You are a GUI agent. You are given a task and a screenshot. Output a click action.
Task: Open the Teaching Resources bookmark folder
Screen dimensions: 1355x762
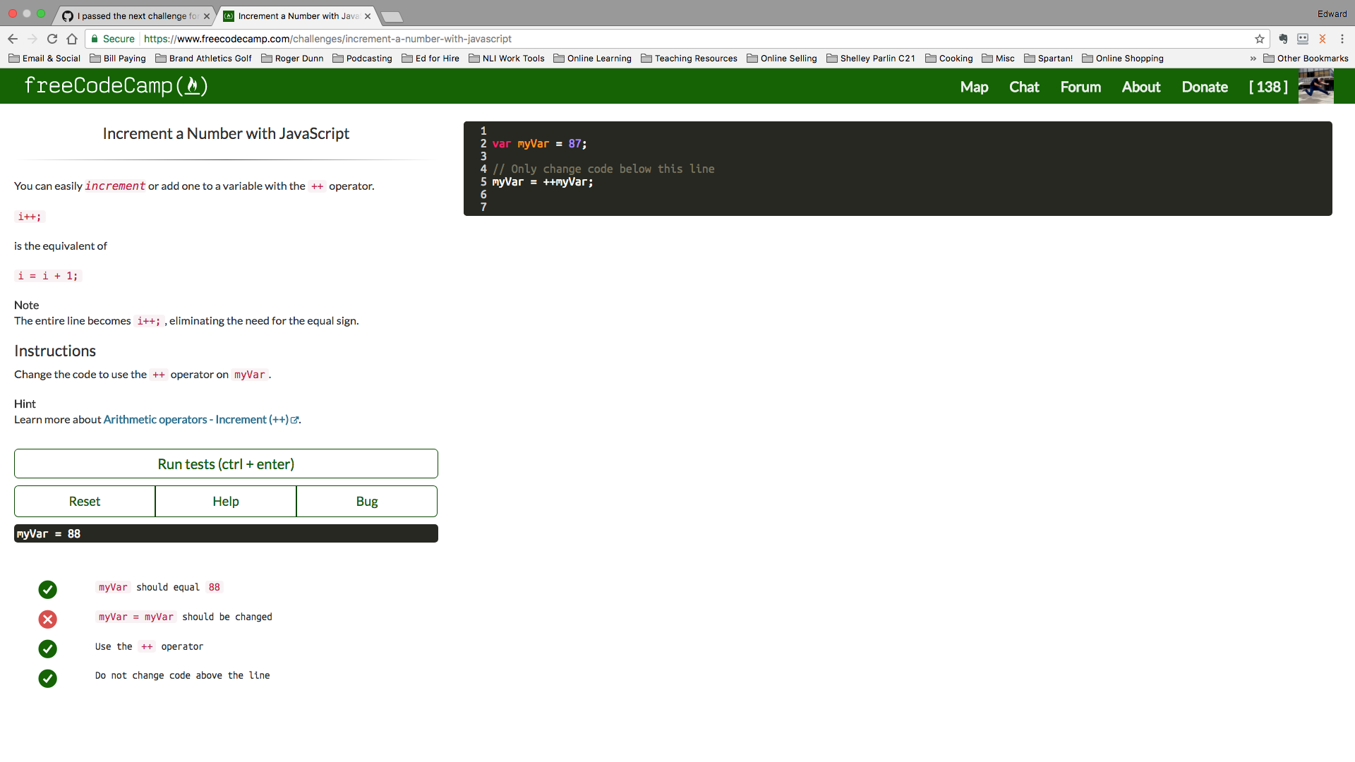point(689,59)
